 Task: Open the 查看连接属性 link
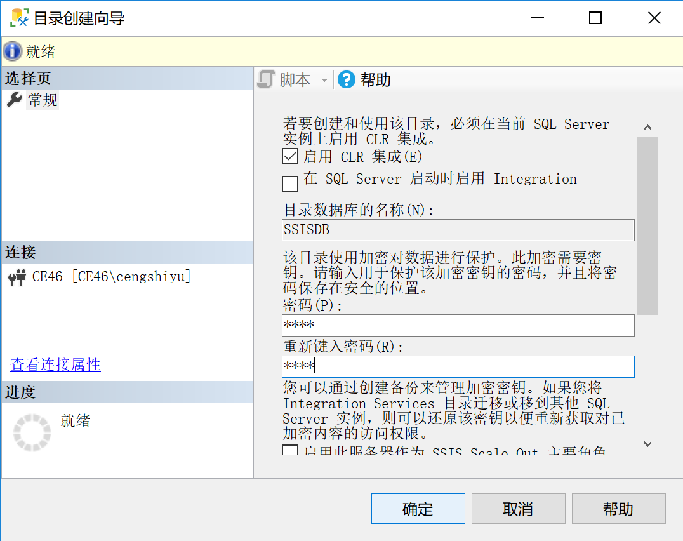[x=55, y=365]
